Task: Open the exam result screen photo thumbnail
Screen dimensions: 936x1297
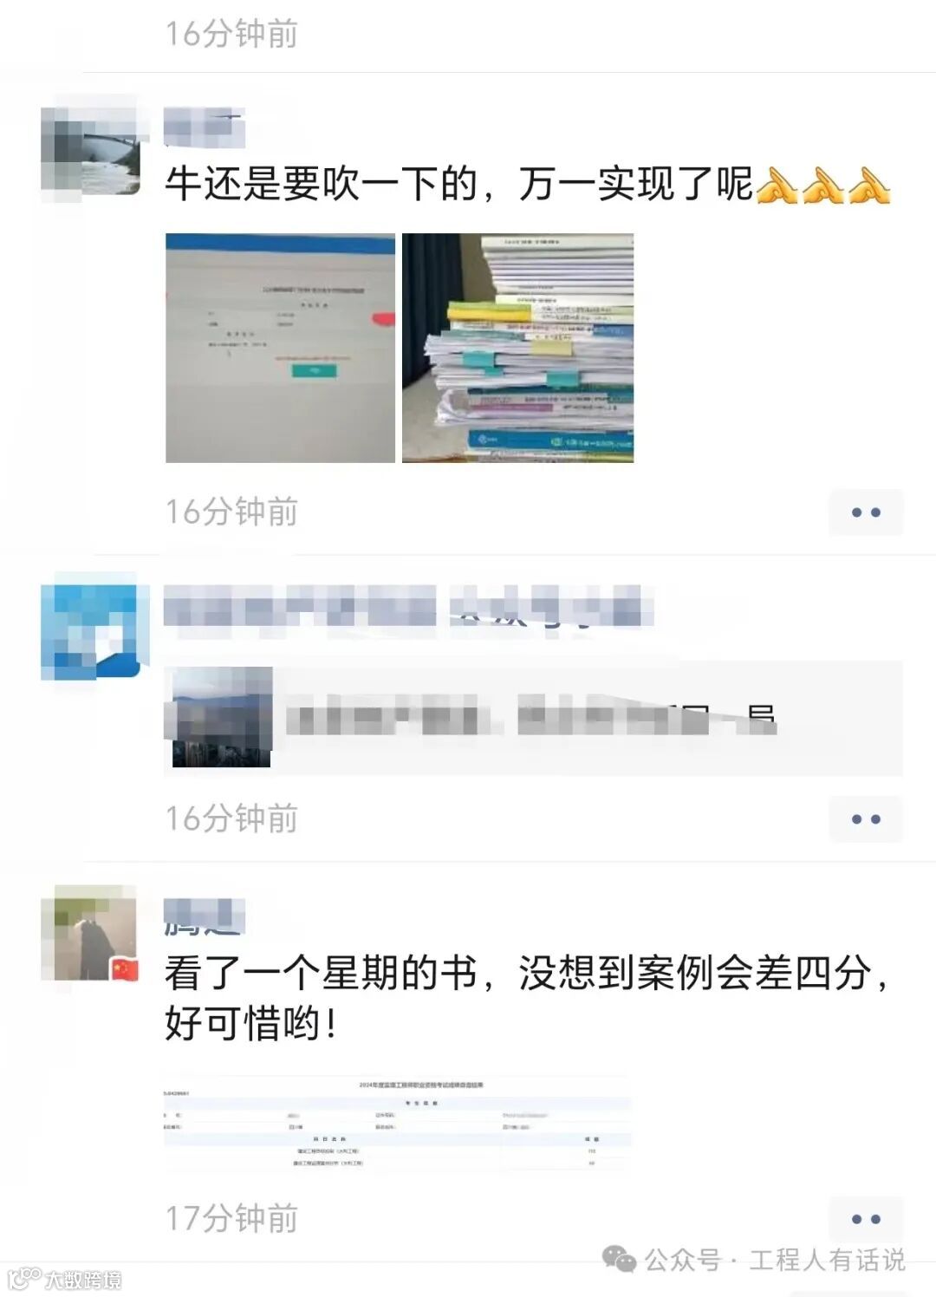Action: [x=280, y=348]
